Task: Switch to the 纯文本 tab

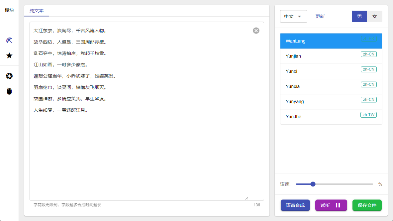Action: click(37, 11)
